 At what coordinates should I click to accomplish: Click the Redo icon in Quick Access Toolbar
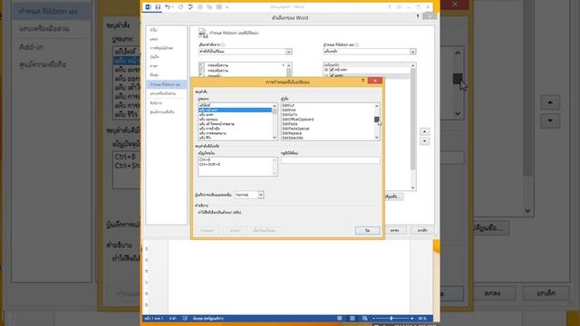pyautogui.click(x=180, y=7)
